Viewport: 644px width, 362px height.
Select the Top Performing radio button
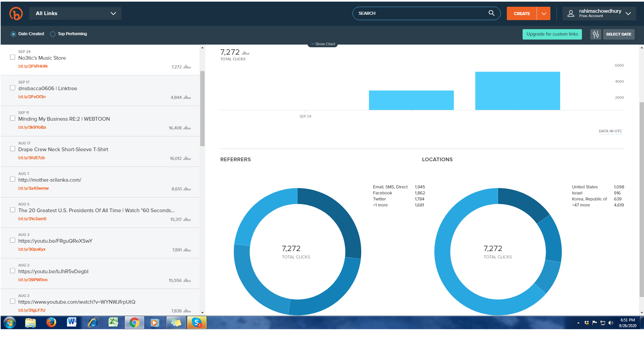coord(53,34)
